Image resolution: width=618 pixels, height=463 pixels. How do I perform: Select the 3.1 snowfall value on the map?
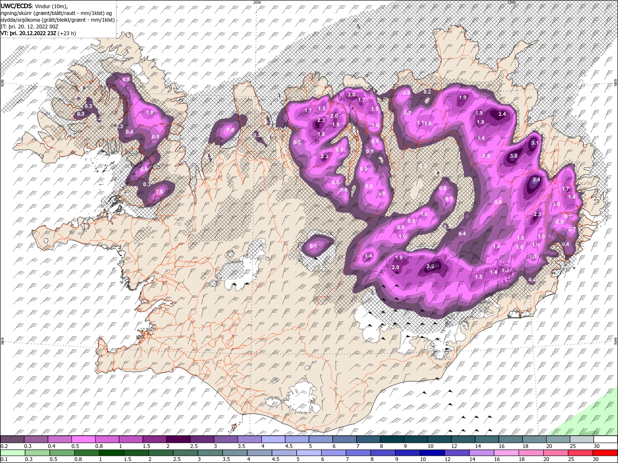click(x=534, y=143)
